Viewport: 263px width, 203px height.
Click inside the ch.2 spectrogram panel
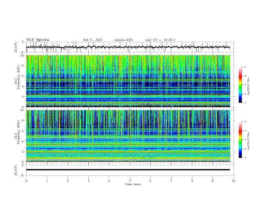128,136
